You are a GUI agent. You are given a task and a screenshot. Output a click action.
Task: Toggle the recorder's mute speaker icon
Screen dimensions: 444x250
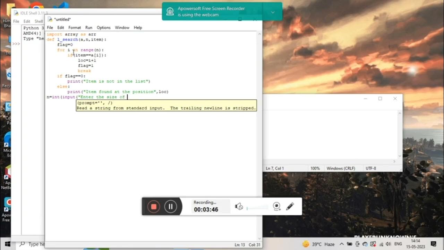[239, 207]
